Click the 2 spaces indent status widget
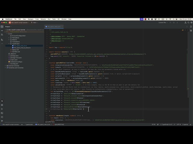This screenshot has height=144, width=193. [x=185, y=124]
